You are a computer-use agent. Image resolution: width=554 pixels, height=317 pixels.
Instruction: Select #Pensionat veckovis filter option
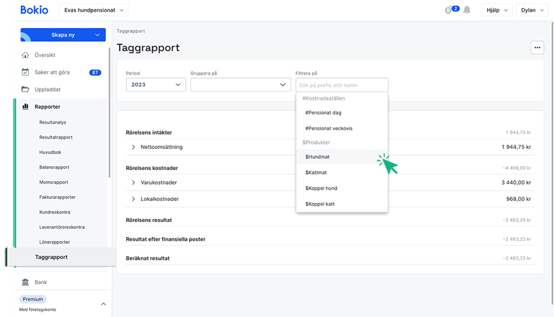(329, 128)
